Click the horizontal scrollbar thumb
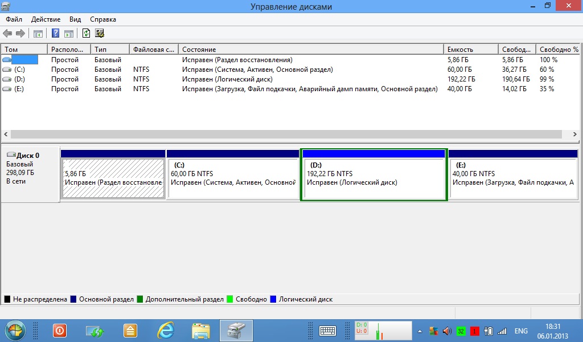This screenshot has width=583, height=342. click(x=286, y=134)
